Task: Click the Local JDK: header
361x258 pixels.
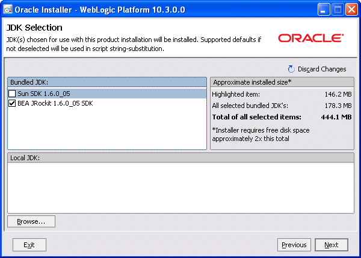Action: point(180,158)
